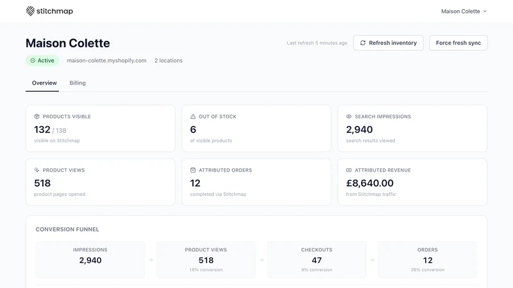513x288 pixels.
Task: Click the 'product pages opened' caption
Action: [60, 195]
